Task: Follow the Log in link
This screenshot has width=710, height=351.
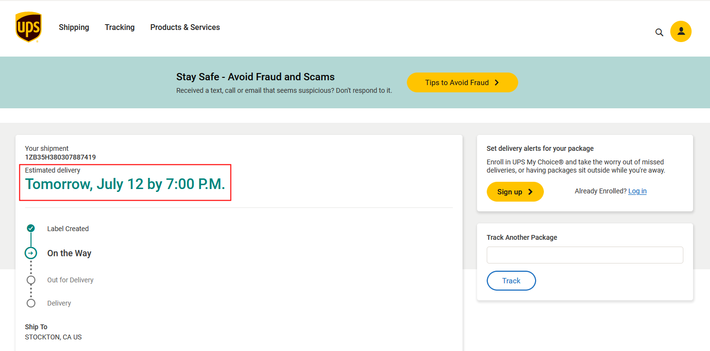Action: pos(637,191)
